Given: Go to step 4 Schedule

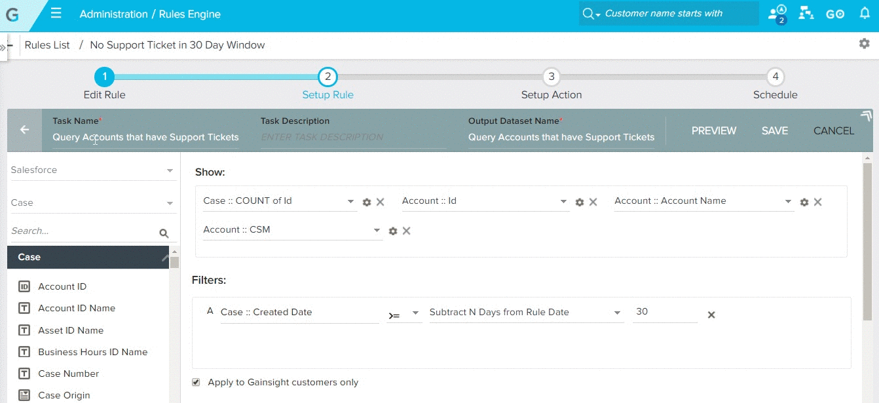Looking at the screenshot, I should [775, 77].
